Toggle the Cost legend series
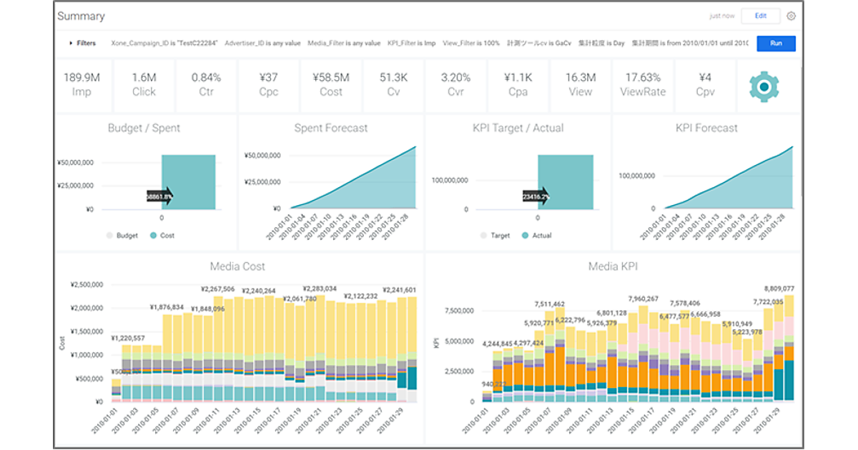 (x=162, y=235)
